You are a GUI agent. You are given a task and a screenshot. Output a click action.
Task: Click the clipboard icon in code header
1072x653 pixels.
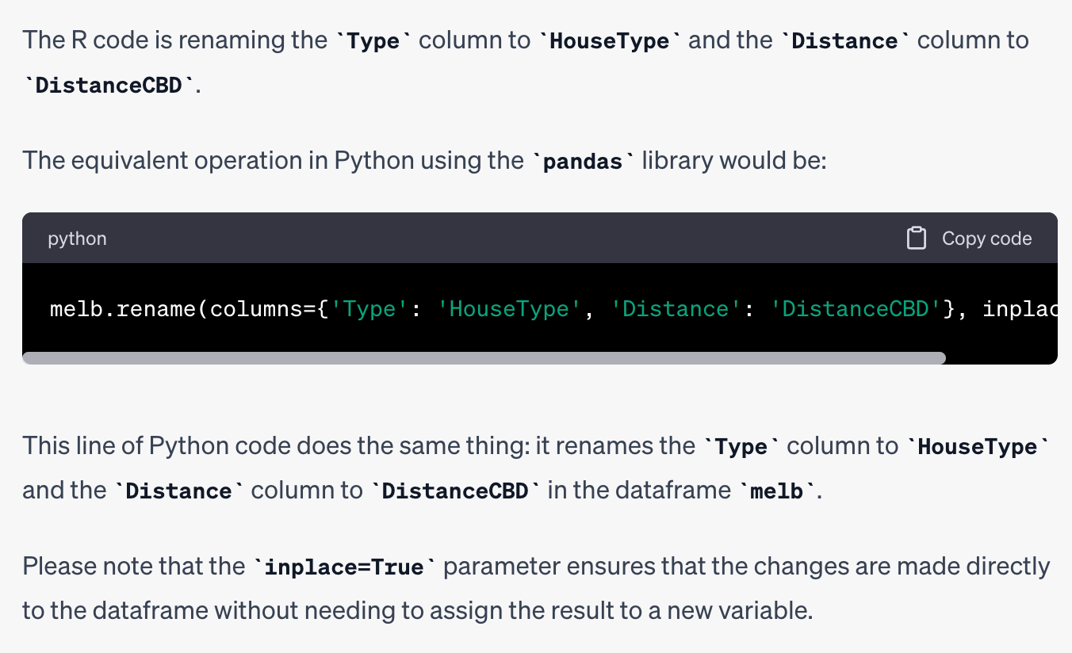pos(916,239)
